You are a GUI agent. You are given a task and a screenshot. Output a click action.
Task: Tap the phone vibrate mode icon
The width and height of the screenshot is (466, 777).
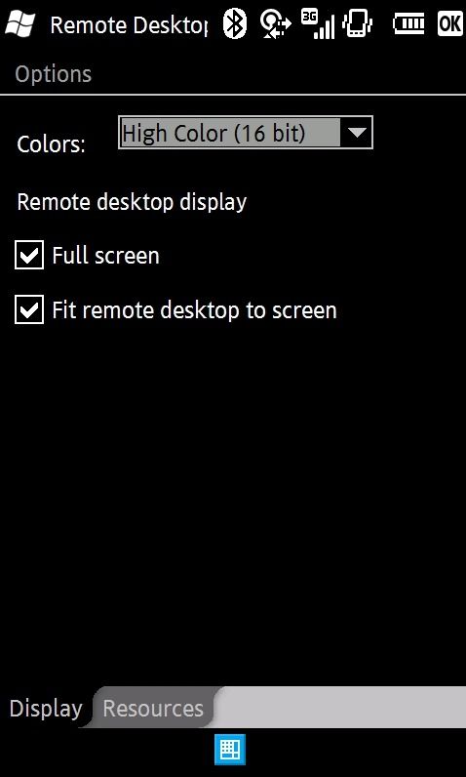click(357, 23)
